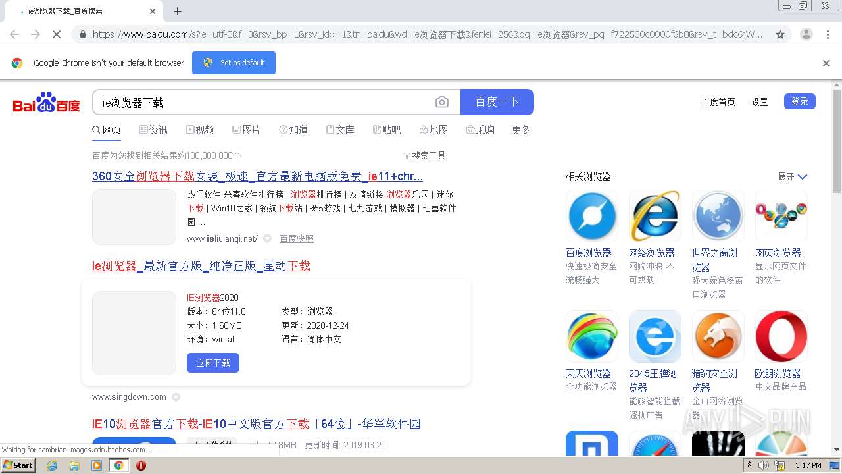The height and width of the screenshot is (474, 842).
Task: Switch to the 地图 search tab
Action: coord(433,130)
